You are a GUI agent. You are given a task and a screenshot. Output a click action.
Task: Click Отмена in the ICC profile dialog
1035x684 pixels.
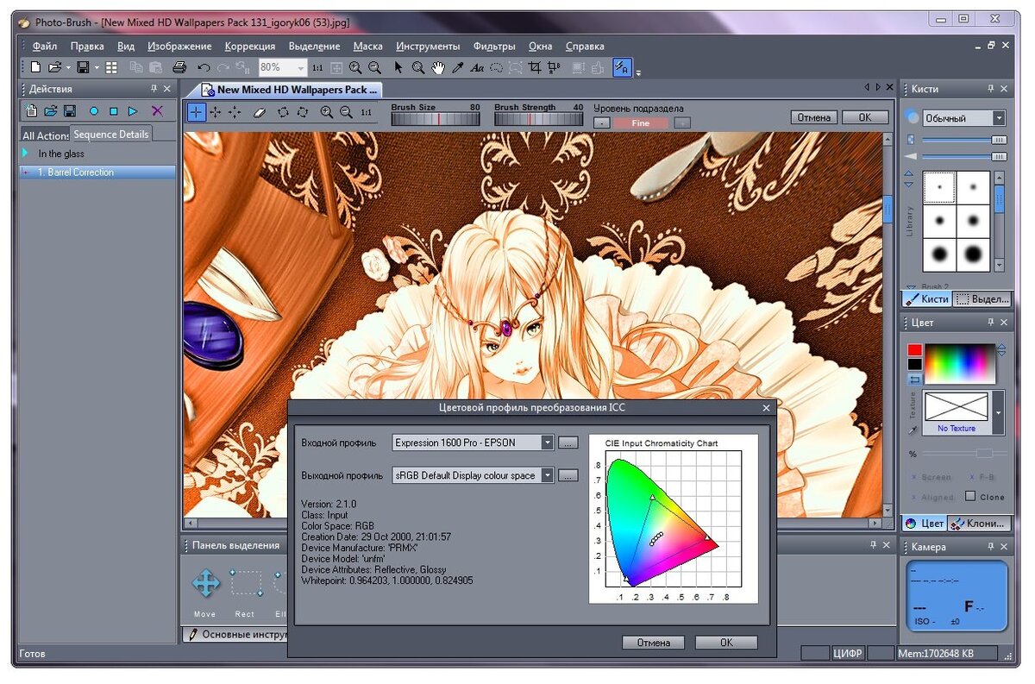pos(653,643)
